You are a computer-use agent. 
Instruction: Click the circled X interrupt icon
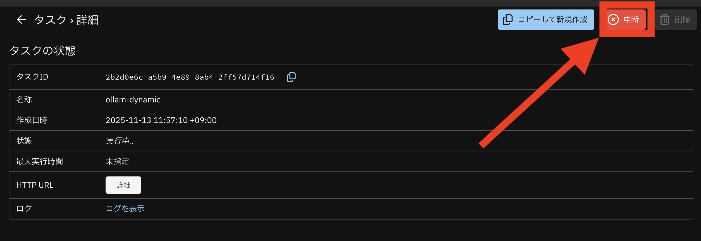pos(613,19)
